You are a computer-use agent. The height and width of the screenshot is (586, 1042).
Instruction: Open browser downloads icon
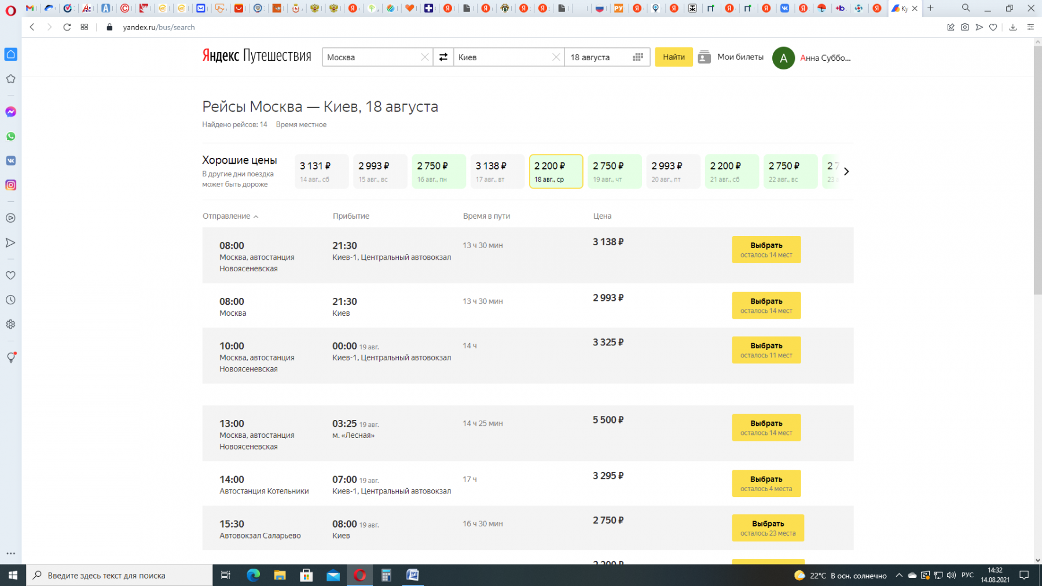point(1013,27)
